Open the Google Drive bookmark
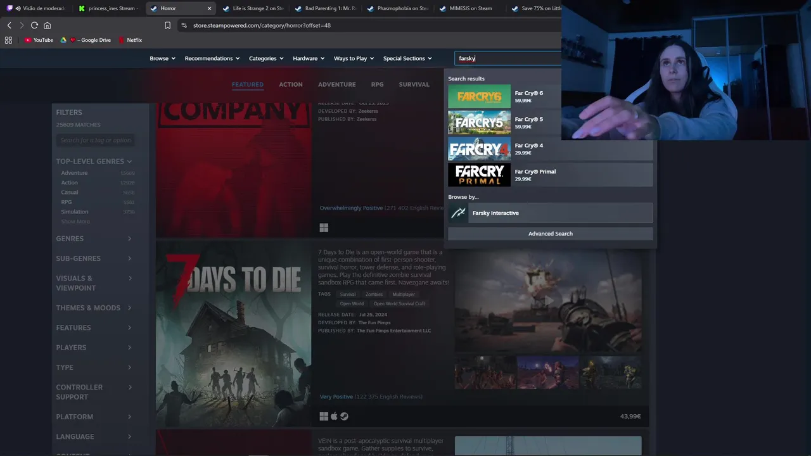811x456 pixels. pos(86,40)
